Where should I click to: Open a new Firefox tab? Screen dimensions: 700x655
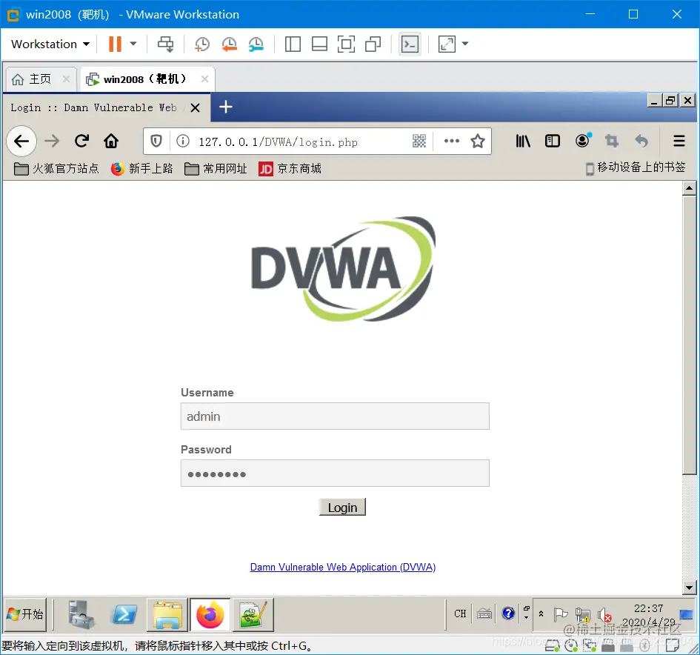(x=226, y=107)
